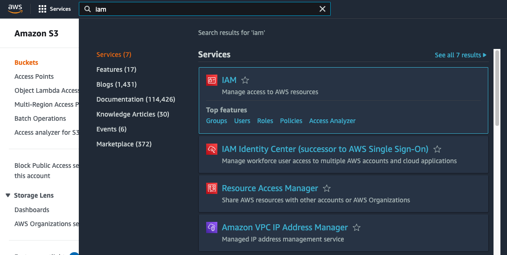The height and width of the screenshot is (255, 507).
Task: Open Storage Lens Dashboards
Action: [x=32, y=210]
